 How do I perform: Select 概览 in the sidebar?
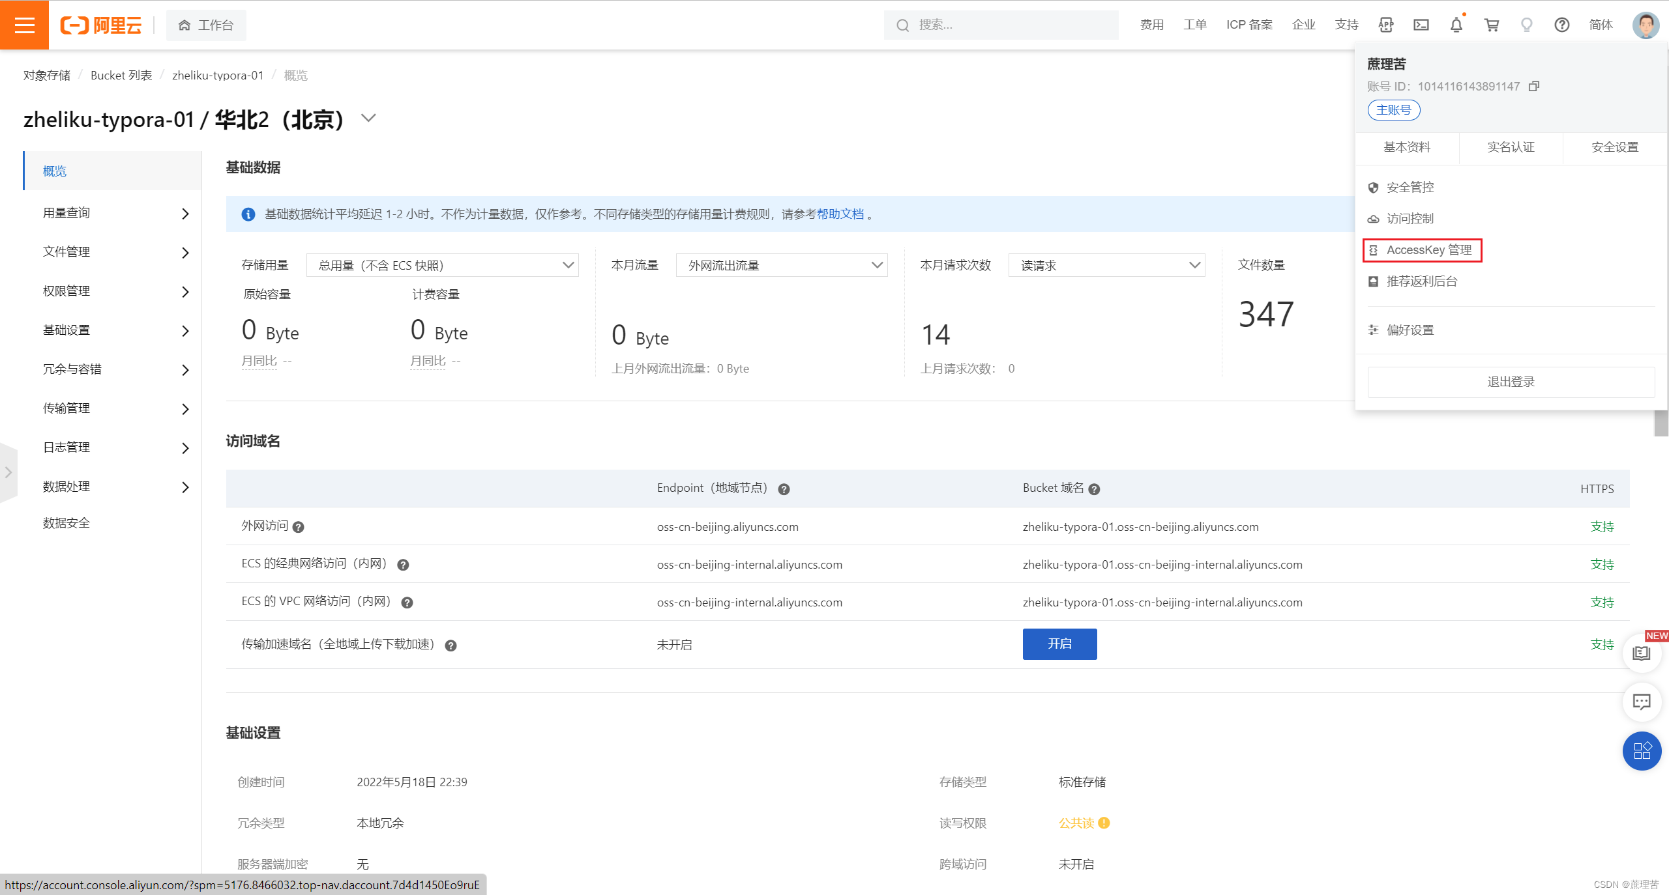pos(112,171)
